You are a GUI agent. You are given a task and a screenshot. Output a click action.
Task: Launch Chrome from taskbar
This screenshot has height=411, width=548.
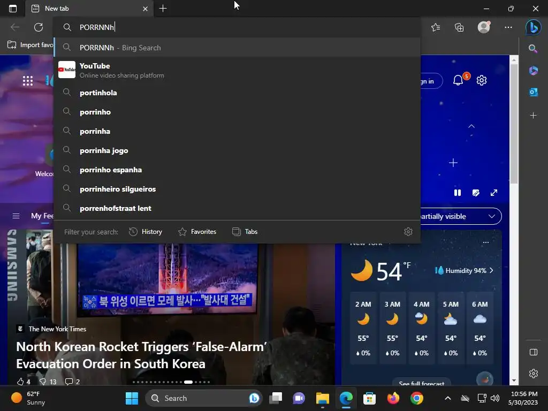[416, 398]
